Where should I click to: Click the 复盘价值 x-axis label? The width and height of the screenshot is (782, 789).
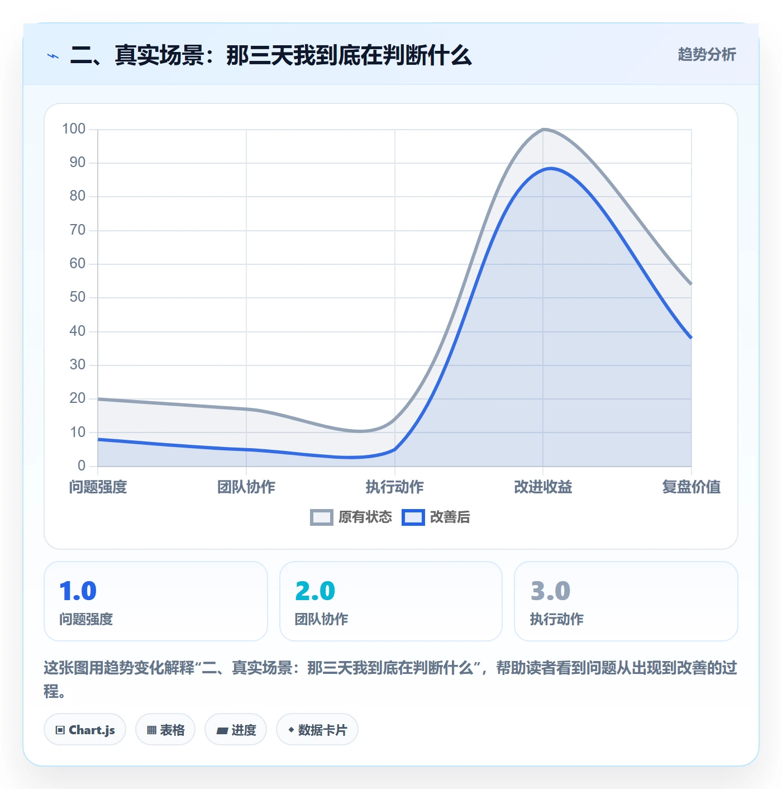click(x=692, y=487)
